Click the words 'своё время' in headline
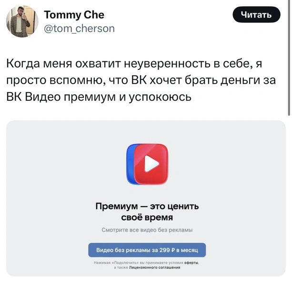This screenshot has height=285, width=292. coord(147,217)
